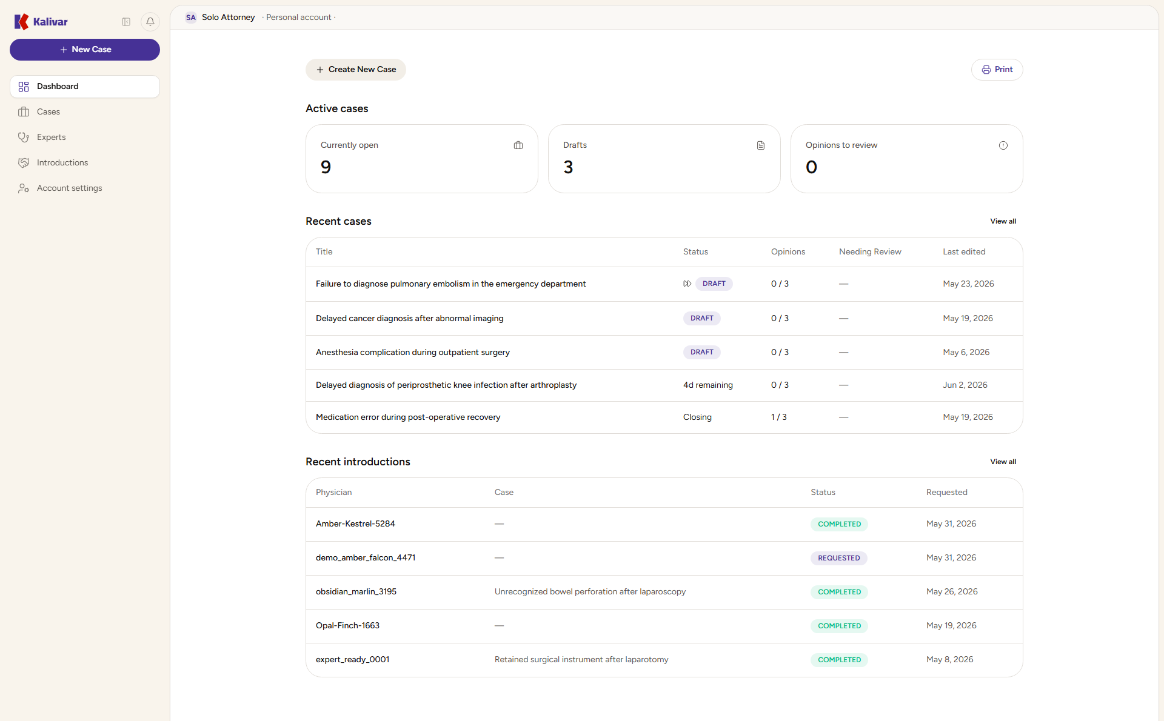Screen dimensions: 1164x721
Task: Navigate to Introductions in the sidebar
Action: [85, 163]
